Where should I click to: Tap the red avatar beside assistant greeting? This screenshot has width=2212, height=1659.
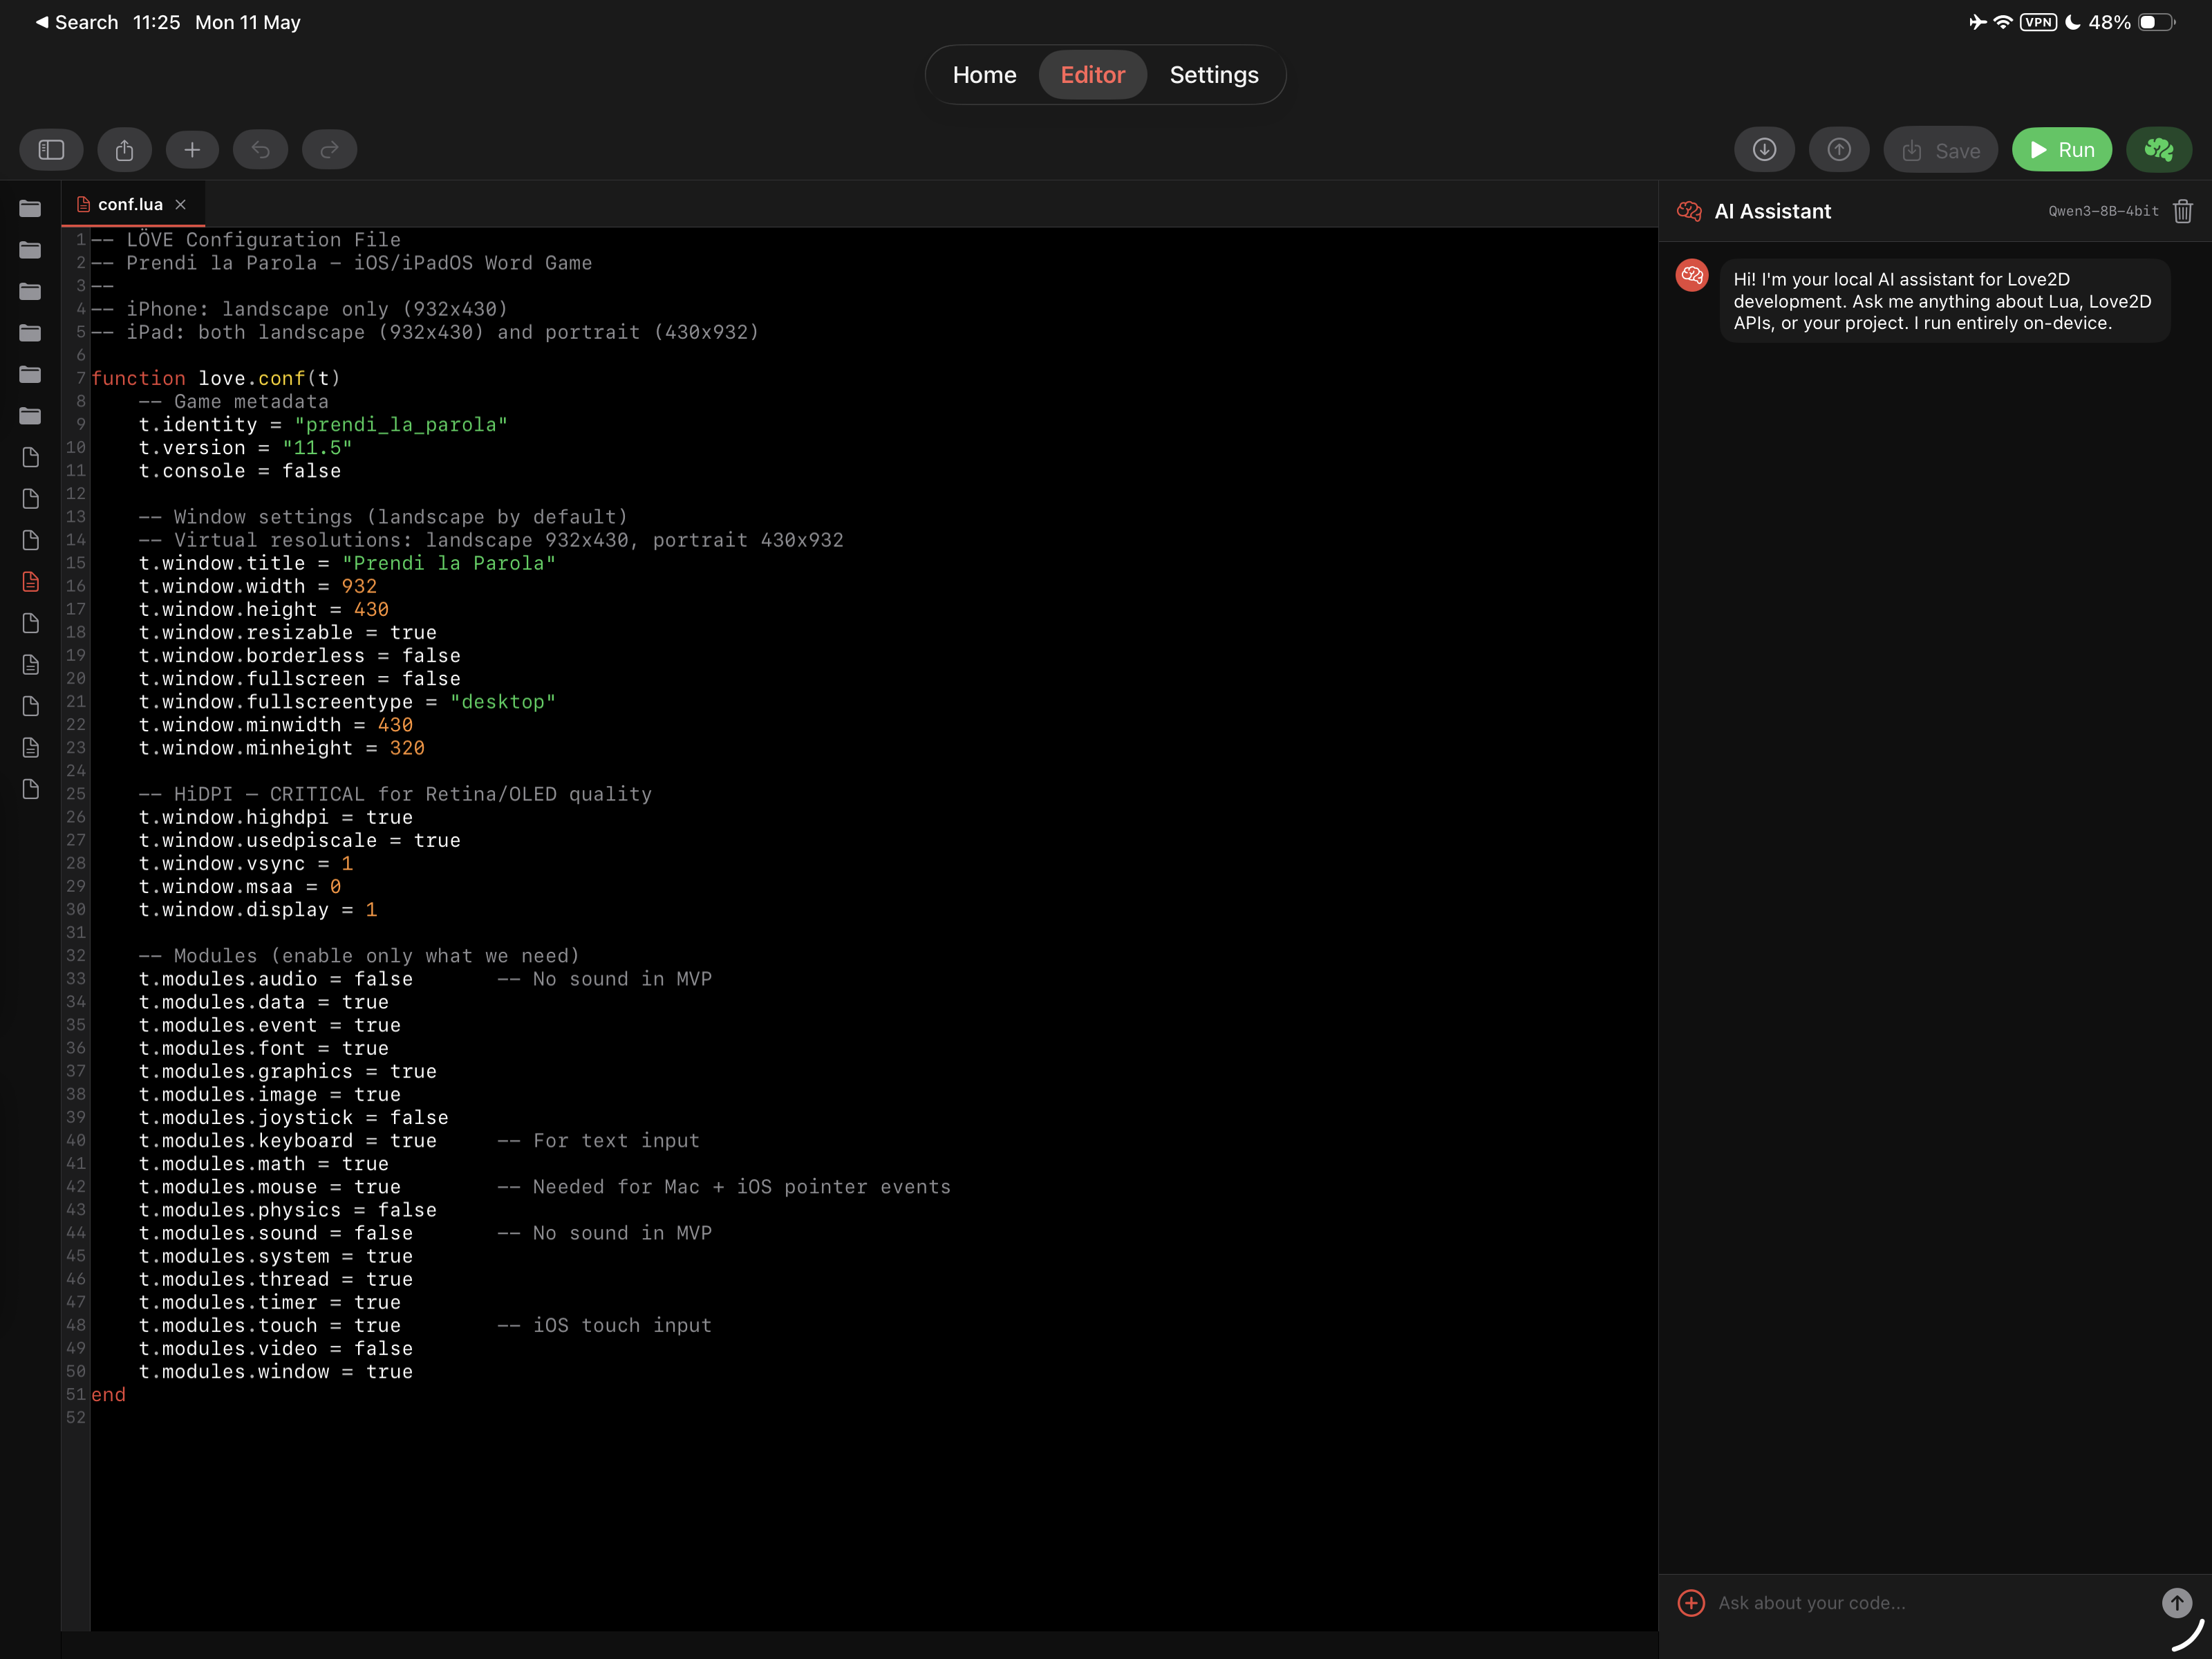click(1692, 276)
